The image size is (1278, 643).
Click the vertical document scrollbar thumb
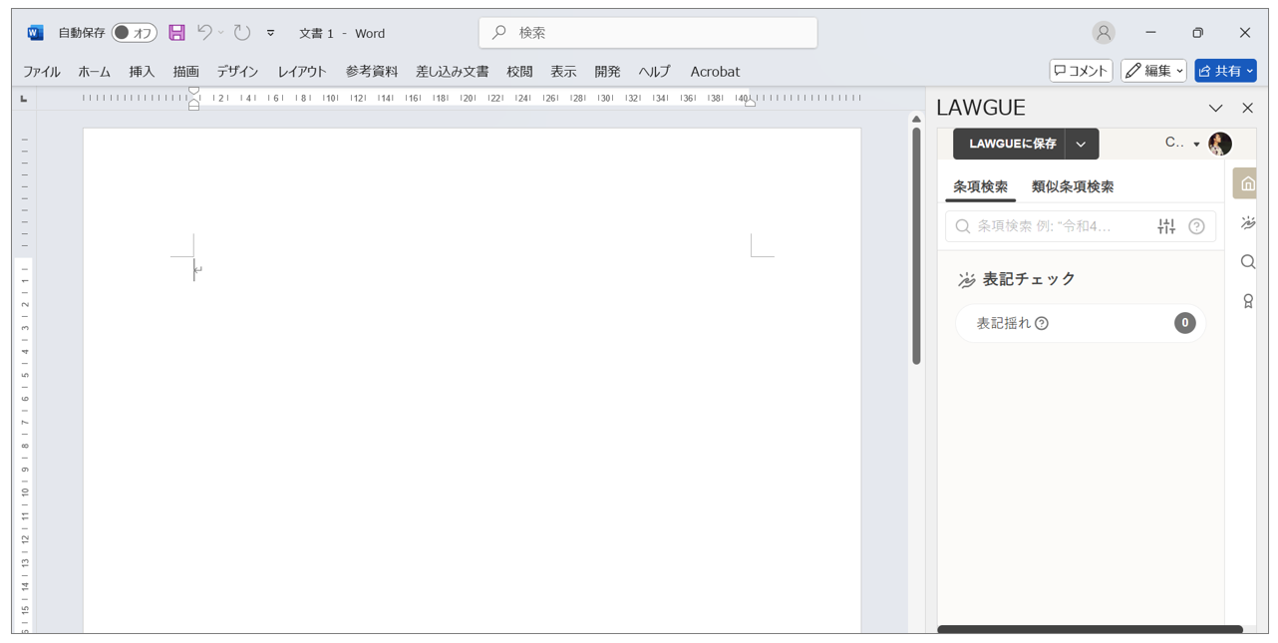click(916, 244)
